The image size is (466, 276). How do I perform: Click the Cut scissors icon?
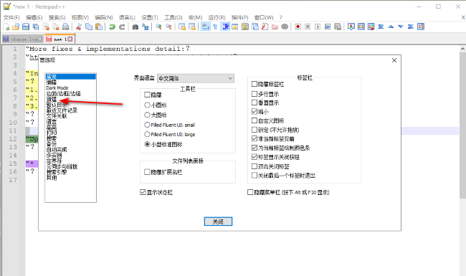(79, 27)
